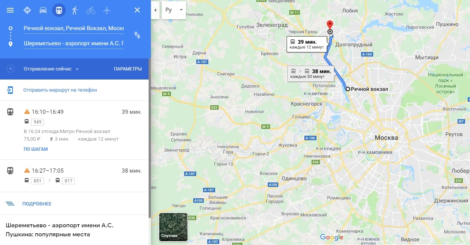Select the flights travel mode icon
Screen dimensions: 470x245
107,10
